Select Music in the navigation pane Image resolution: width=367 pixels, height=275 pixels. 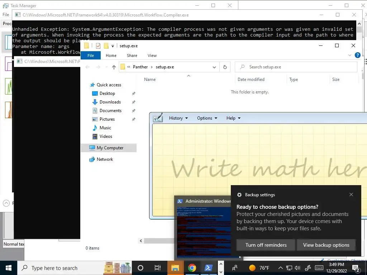point(101,128)
